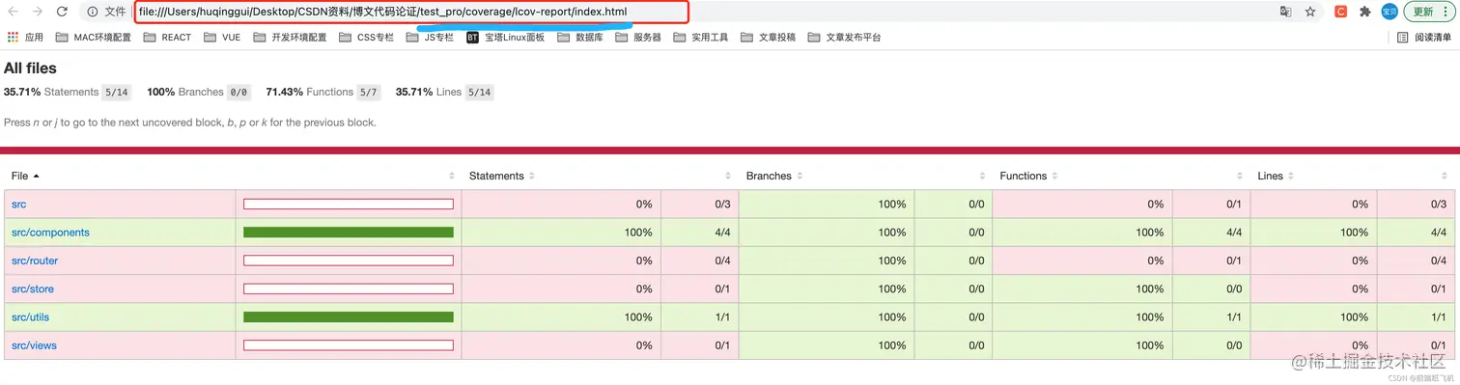Go forward to the next page
The width and height of the screenshot is (1460, 385).
point(38,12)
